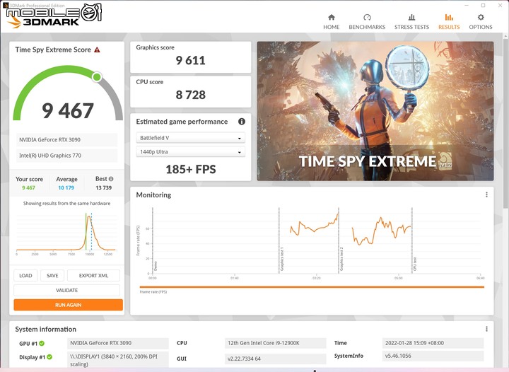Click the 185+ FPS estimate
The image size is (509, 372).
tap(191, 169)
